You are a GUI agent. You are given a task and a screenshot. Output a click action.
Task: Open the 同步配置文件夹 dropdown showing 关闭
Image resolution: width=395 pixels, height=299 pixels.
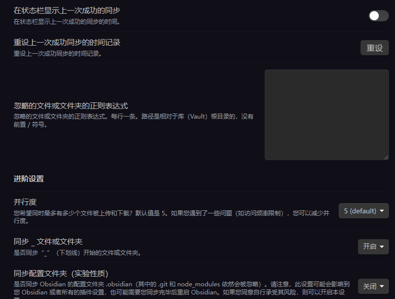[373, 286]
